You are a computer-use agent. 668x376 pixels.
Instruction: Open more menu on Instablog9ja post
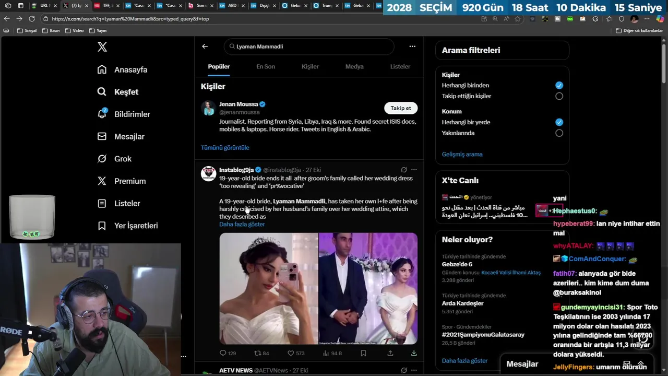click(x=414, y=170)
